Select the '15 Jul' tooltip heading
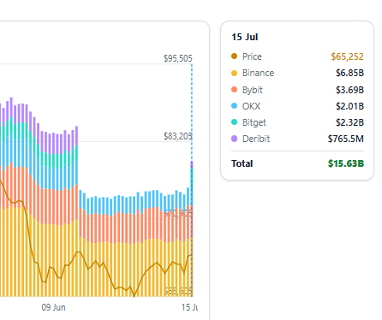This screenshot has height=320, width=382. 245,37
